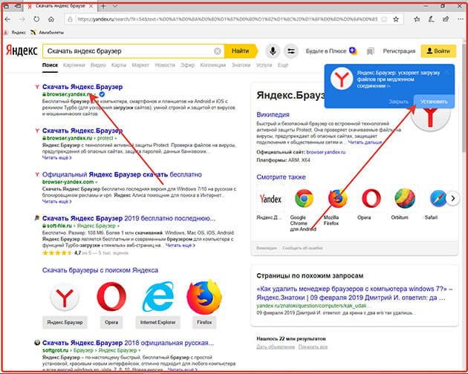The width and height of the screenshot is (468, 374).
Task: Switch to Новости search tab
Action: coord(165,65)
